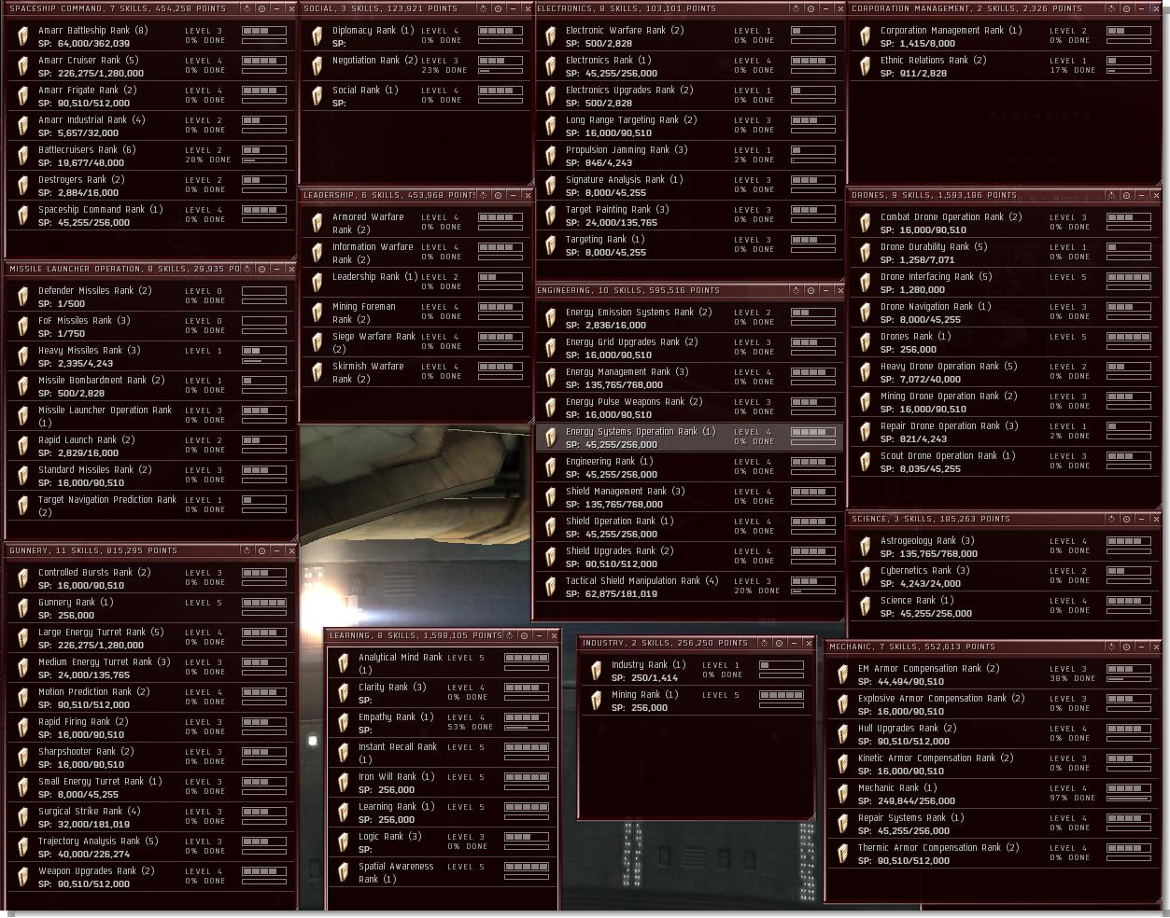1170x918 pixels.
Task: Toggle pin on the Industry window
Action: coord(779,643)
